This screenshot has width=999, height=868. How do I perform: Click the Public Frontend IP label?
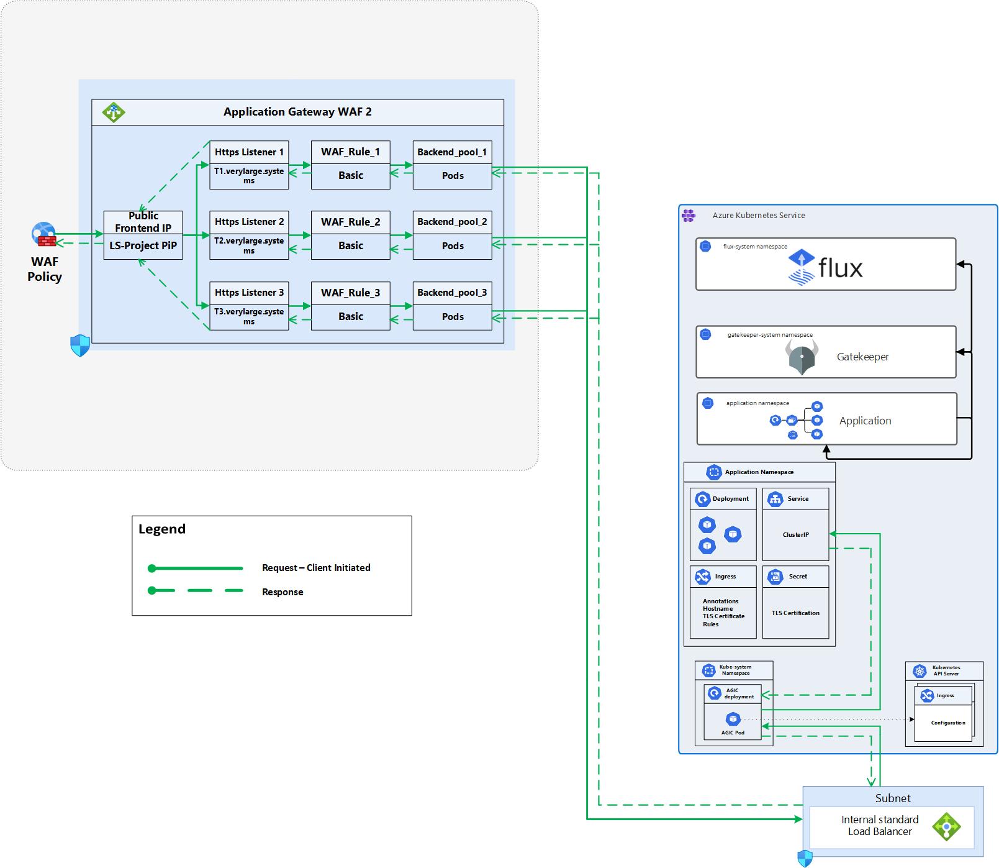[x=143, y=222]
